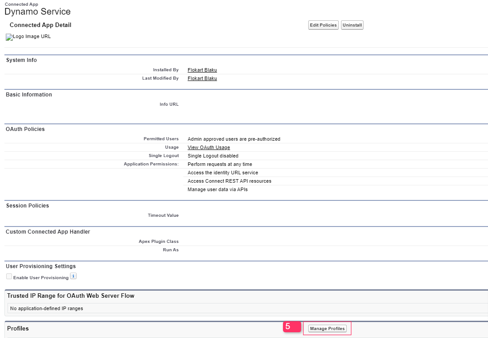Click the Session Policies section header
The height and width of the screenshot is (338, 488).
pyautogui.click(x=27, y=206)
